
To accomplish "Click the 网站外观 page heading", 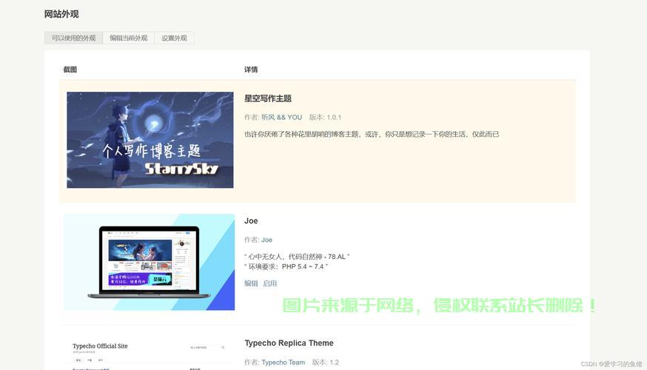I will point(61,14).
